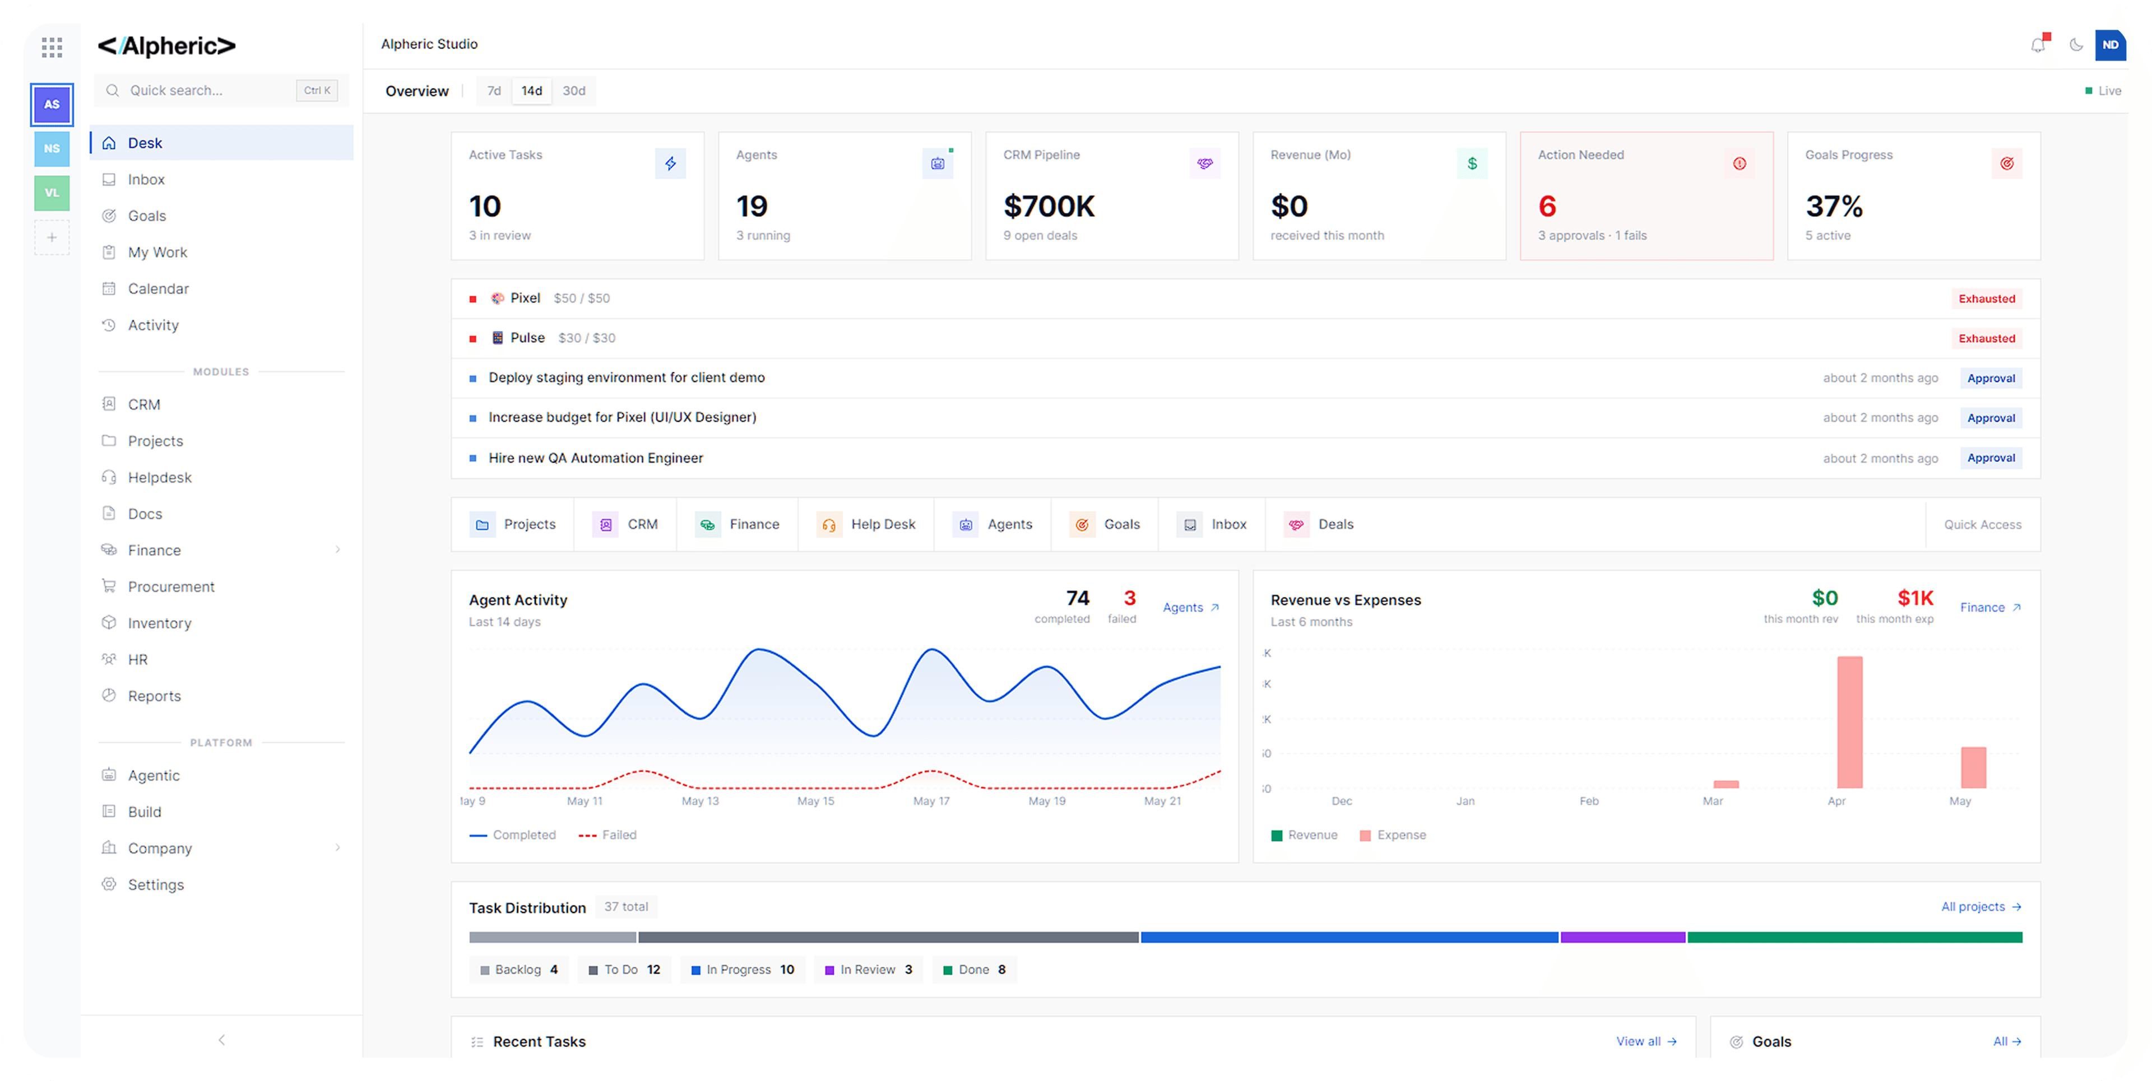Open Agentic platform in sidebar
2152x1081 pixels.
(x=221, y=776)
